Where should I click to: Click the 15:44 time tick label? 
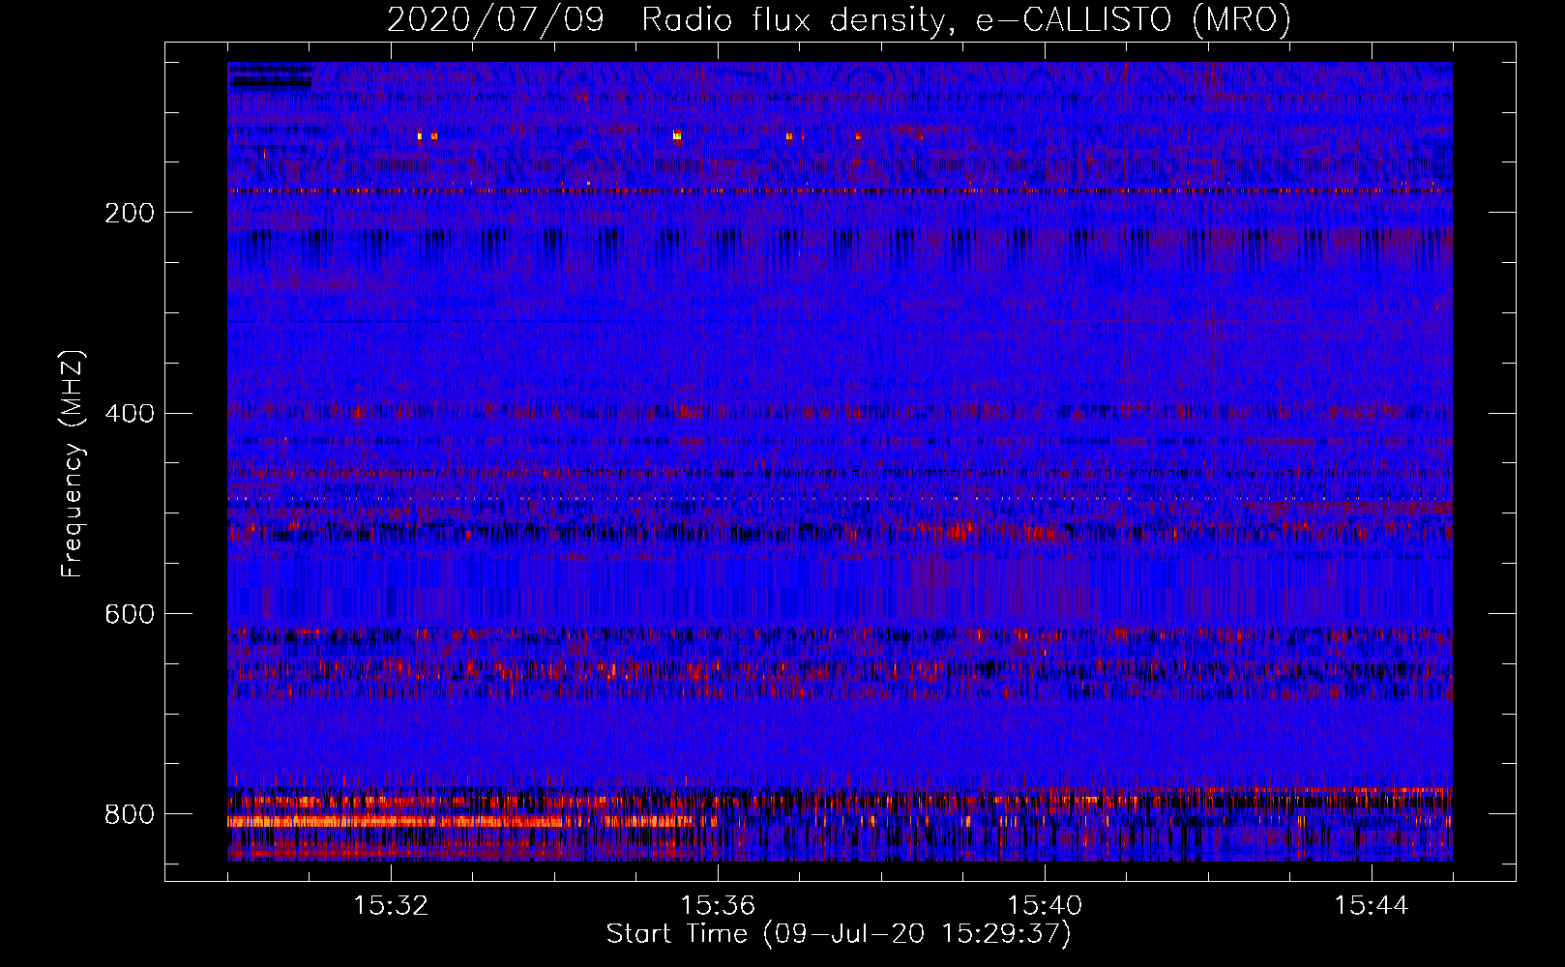coord(1372,905)
